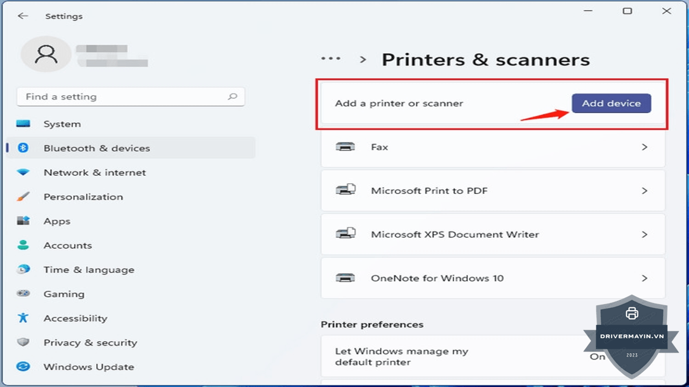689x387 pixels.
Task: Focus the Find a setting search box
Action: pyautogui.click(x=131, y=97)
